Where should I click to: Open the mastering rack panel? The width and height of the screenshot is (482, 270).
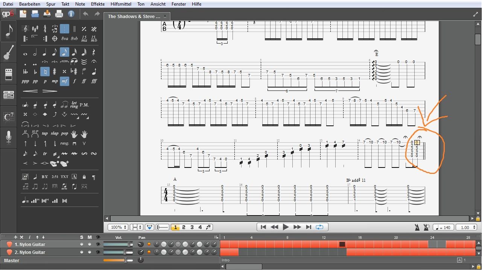8,95
